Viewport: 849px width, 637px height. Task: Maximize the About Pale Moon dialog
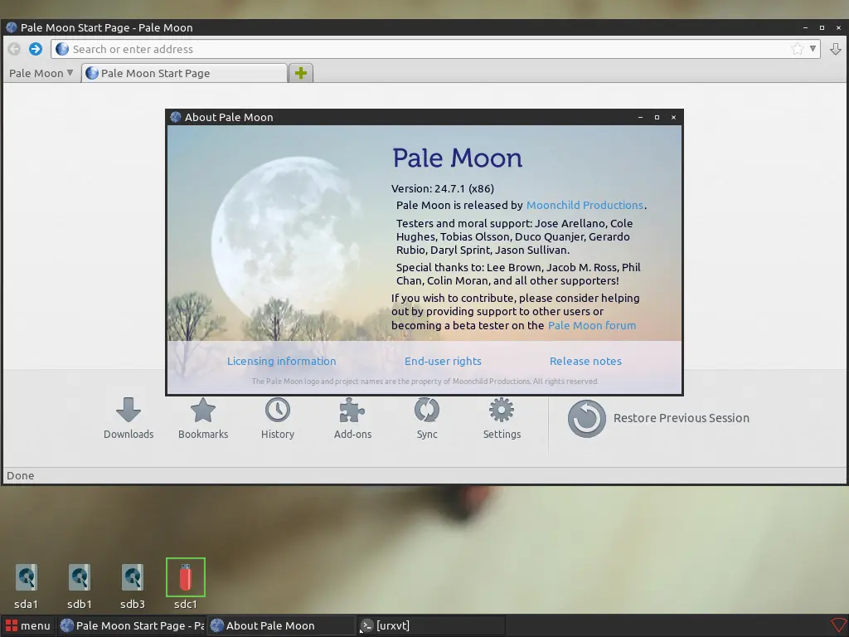657,118
